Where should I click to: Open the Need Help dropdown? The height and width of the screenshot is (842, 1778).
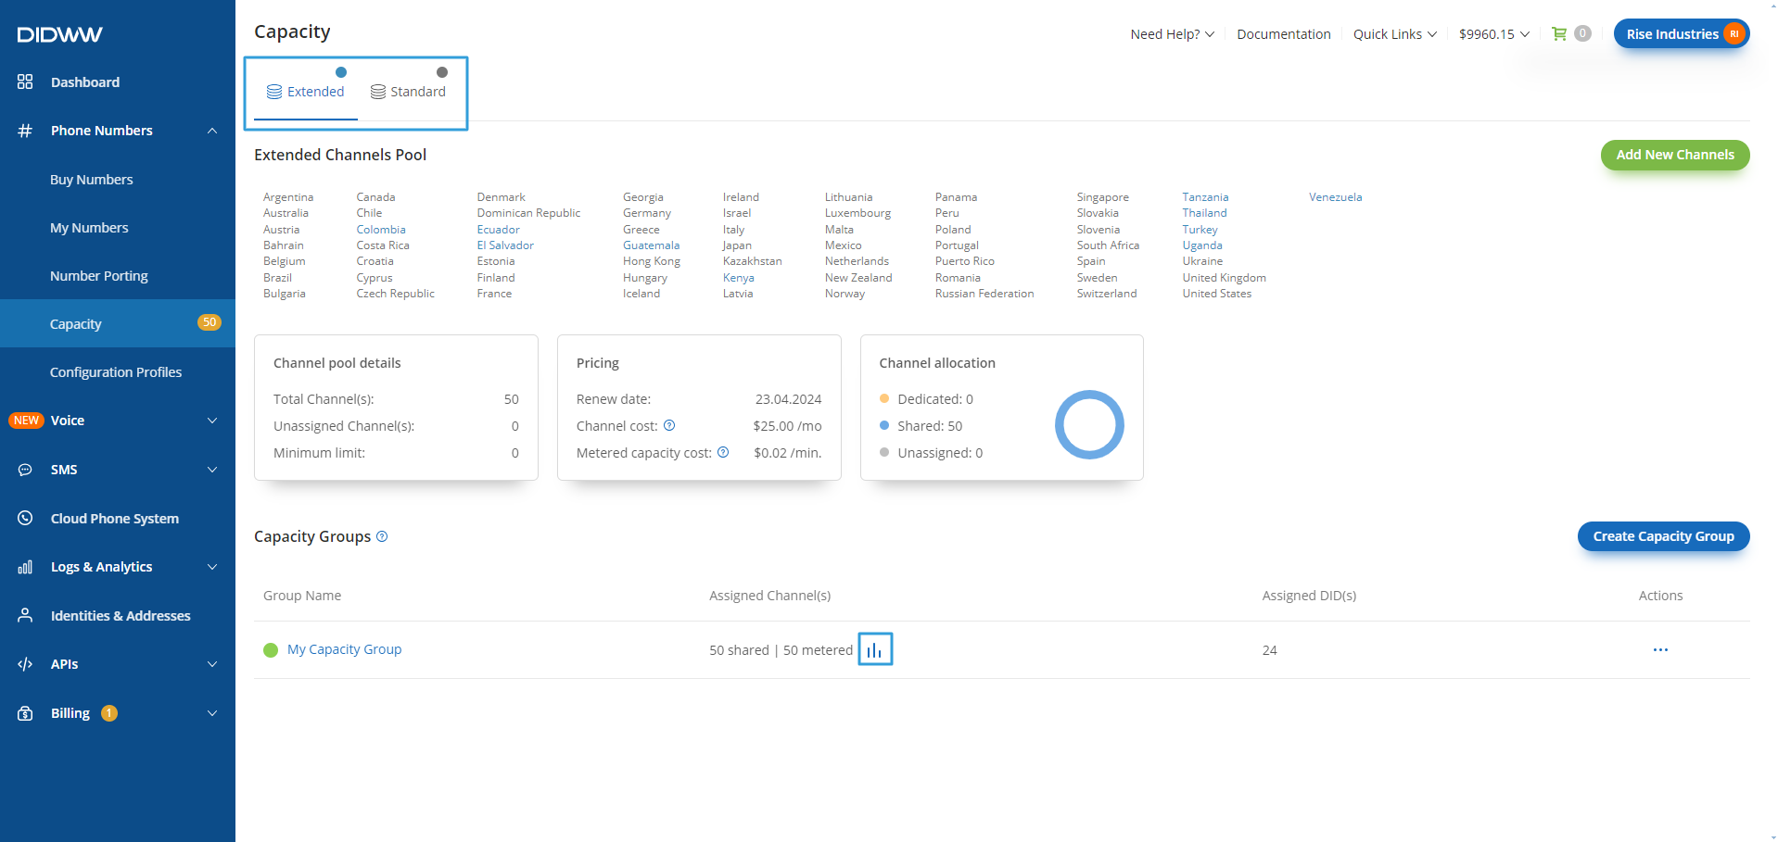[1172, 34]
